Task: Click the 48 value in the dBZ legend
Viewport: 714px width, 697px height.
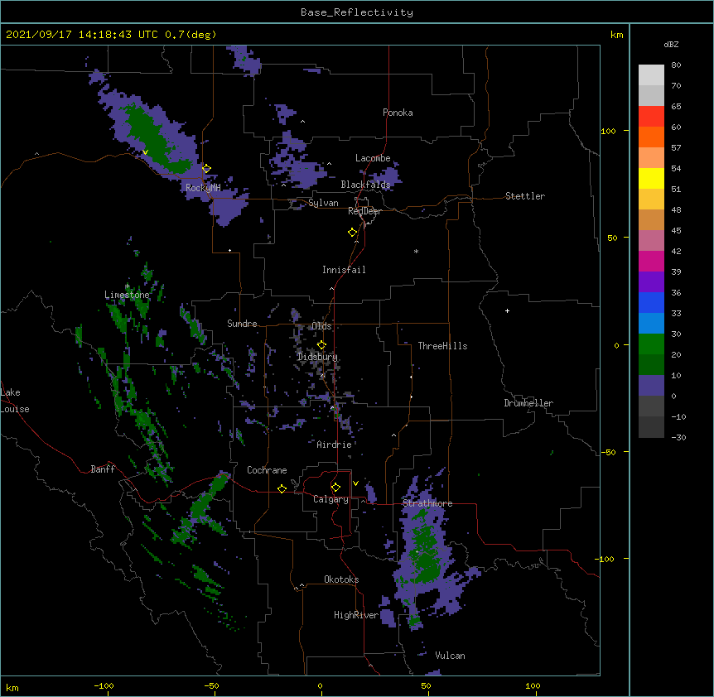Action: 676,209
